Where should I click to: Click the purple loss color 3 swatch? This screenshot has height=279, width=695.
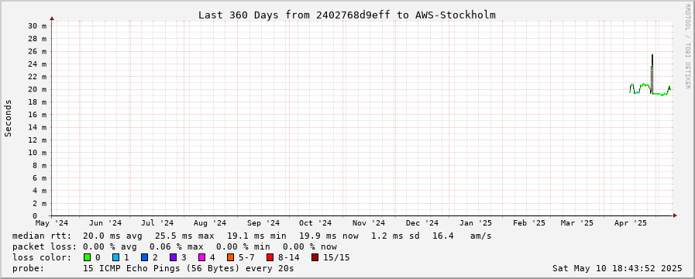point(173,257)
